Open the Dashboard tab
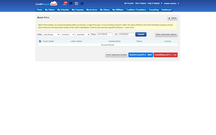This screenshot has height=135, width=216. [x=166, y=10]
